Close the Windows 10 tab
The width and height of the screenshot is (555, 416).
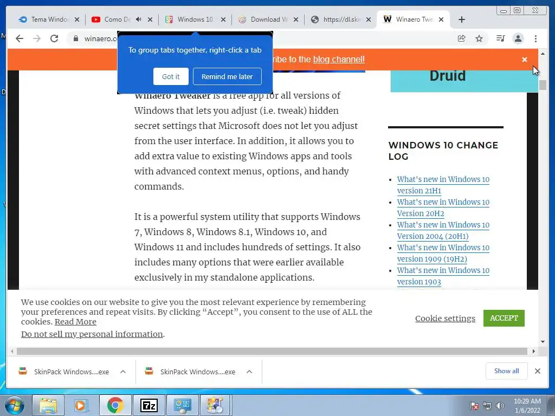point(223,19)
